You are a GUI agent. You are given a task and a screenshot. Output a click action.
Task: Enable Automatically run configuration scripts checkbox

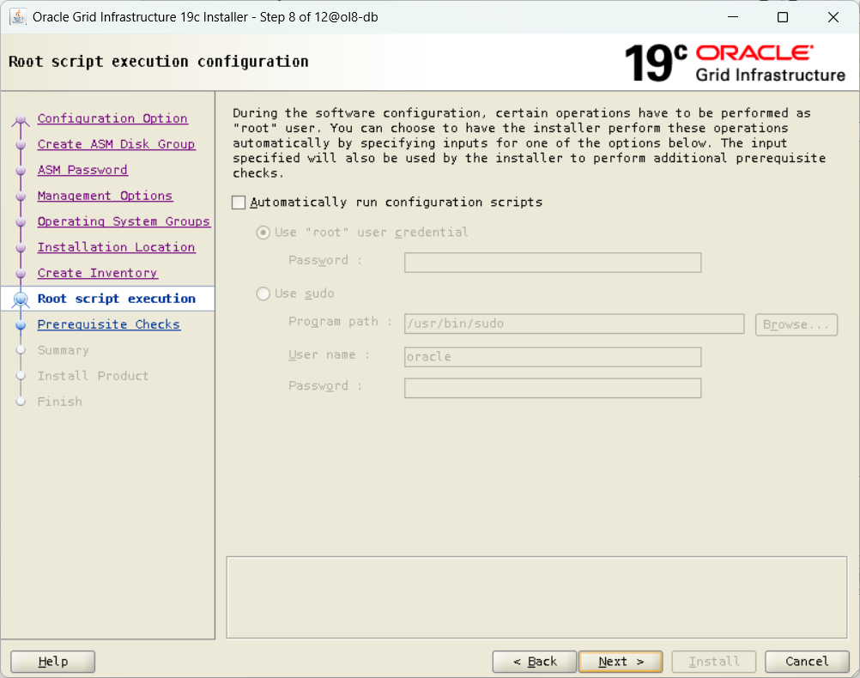(x=239, y=203)
